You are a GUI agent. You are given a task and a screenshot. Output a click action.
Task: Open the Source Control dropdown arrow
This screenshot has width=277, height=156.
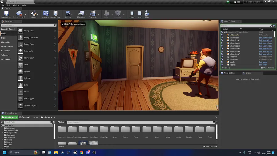[x=26, y=14]
